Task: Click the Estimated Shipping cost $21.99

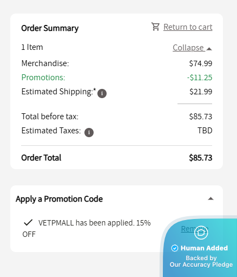Action: (201, 92)
